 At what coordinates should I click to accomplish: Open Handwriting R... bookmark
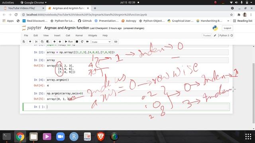(x=209, y=21)
